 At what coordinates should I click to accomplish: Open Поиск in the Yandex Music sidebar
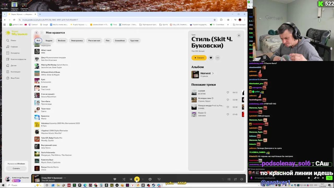pyautogui.click(x=11, y=40)
